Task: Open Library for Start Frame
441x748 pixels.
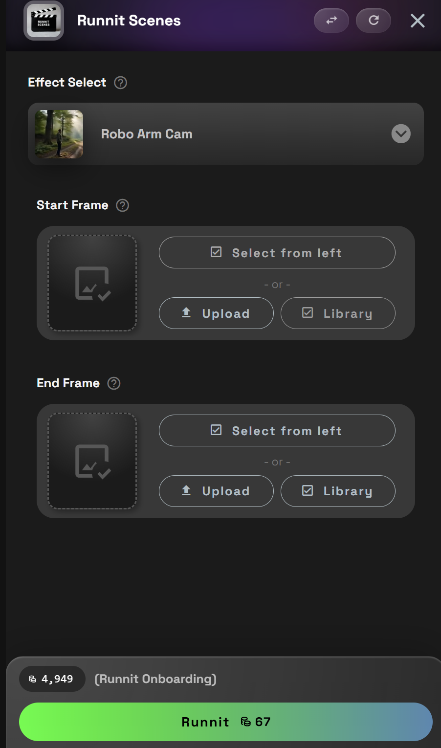Action: tap(338, 313)
